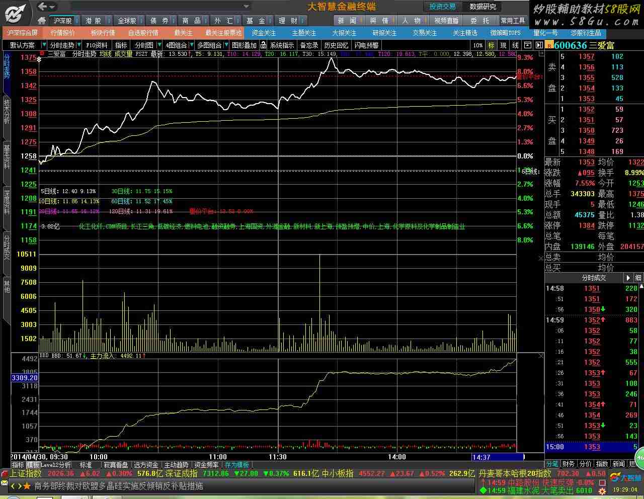Image resolution: width=644 pixels, height=499 pixels.
Task: Open the 投资交易 button
Action: point(443,7)
